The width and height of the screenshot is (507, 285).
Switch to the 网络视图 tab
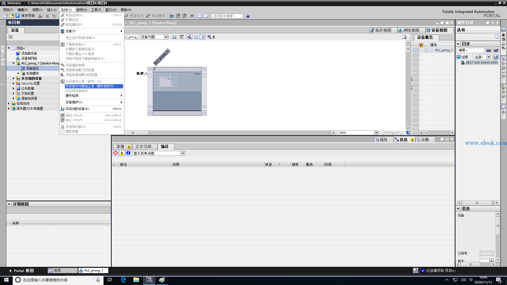tap(411, 30)
